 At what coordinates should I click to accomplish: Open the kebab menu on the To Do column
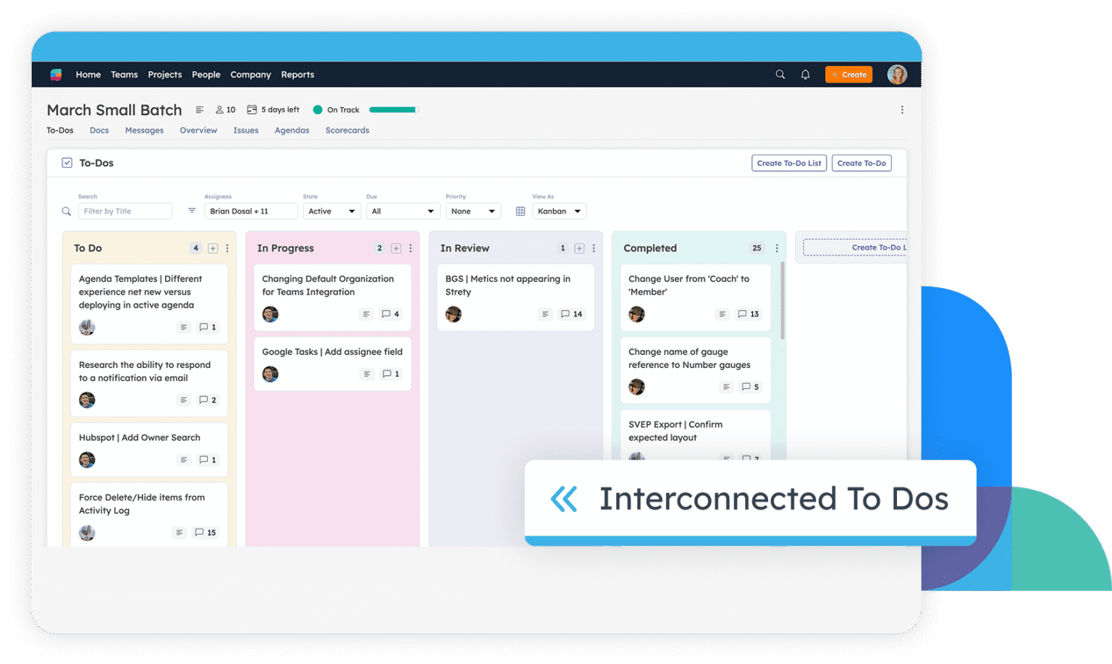coord(227,248)
